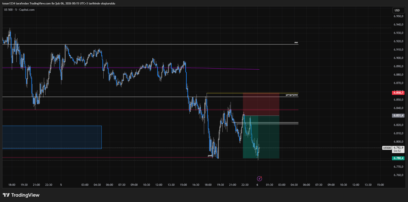Click the 6.920,0 price axis label

(398, 41)
